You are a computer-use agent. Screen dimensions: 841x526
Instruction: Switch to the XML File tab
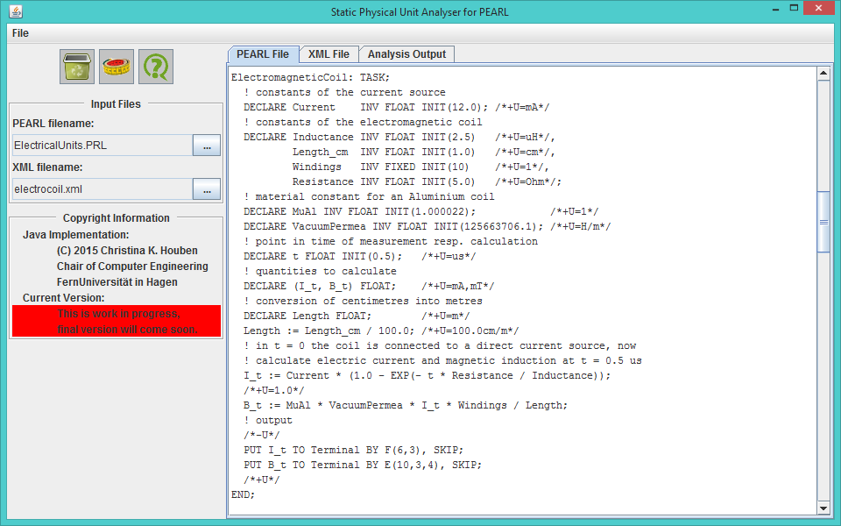(328, 53)
